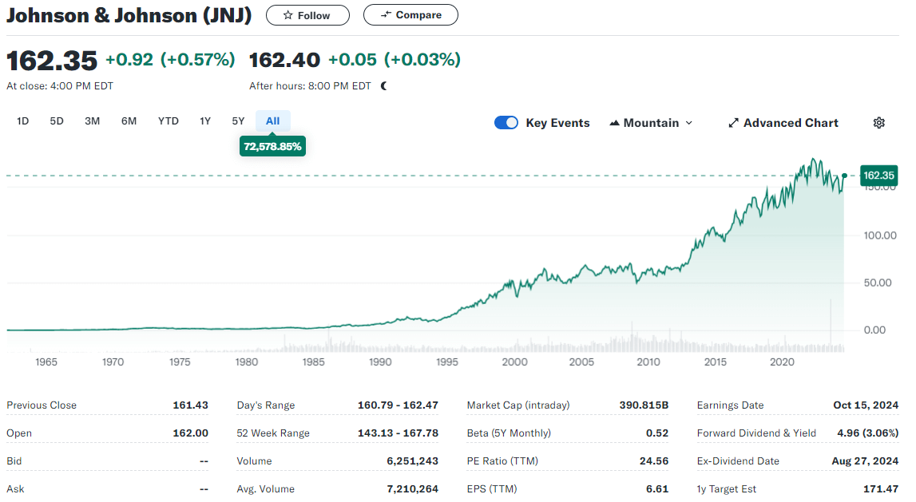
Task: Click the tall volume spike bar near 2023
Action: tap(831, 325)
